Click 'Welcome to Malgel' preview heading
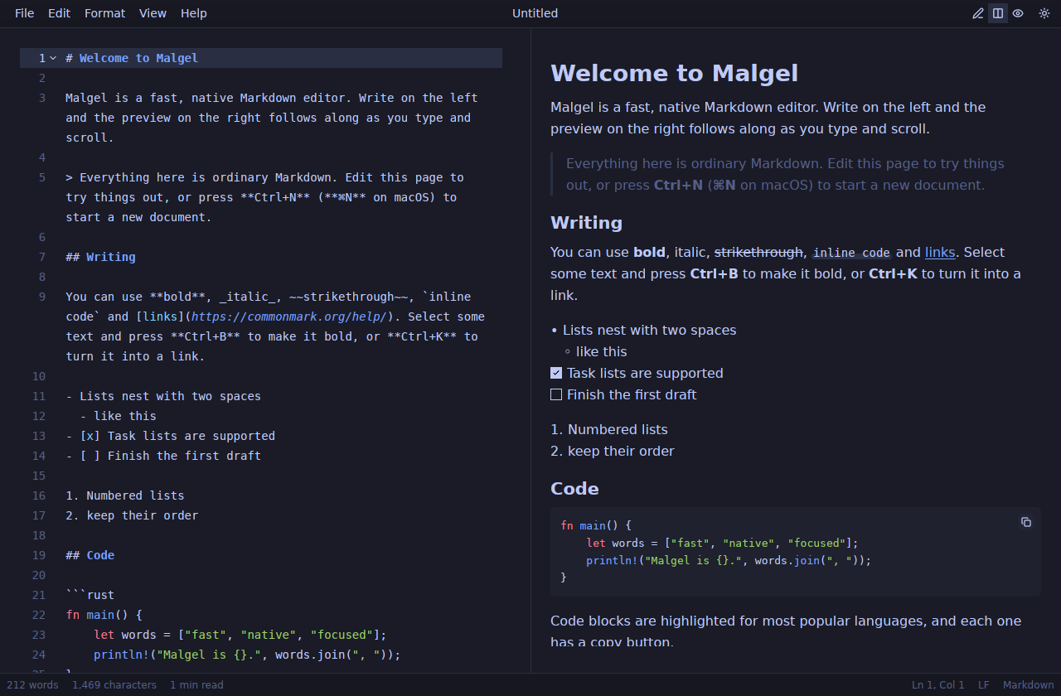1061x696 pixels. pyautogui.click(x=674, y=73)
